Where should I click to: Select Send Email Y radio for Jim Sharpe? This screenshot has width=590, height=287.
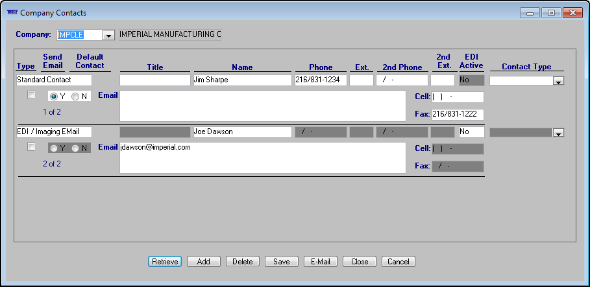pyautogui.click(x=54, y=97)
